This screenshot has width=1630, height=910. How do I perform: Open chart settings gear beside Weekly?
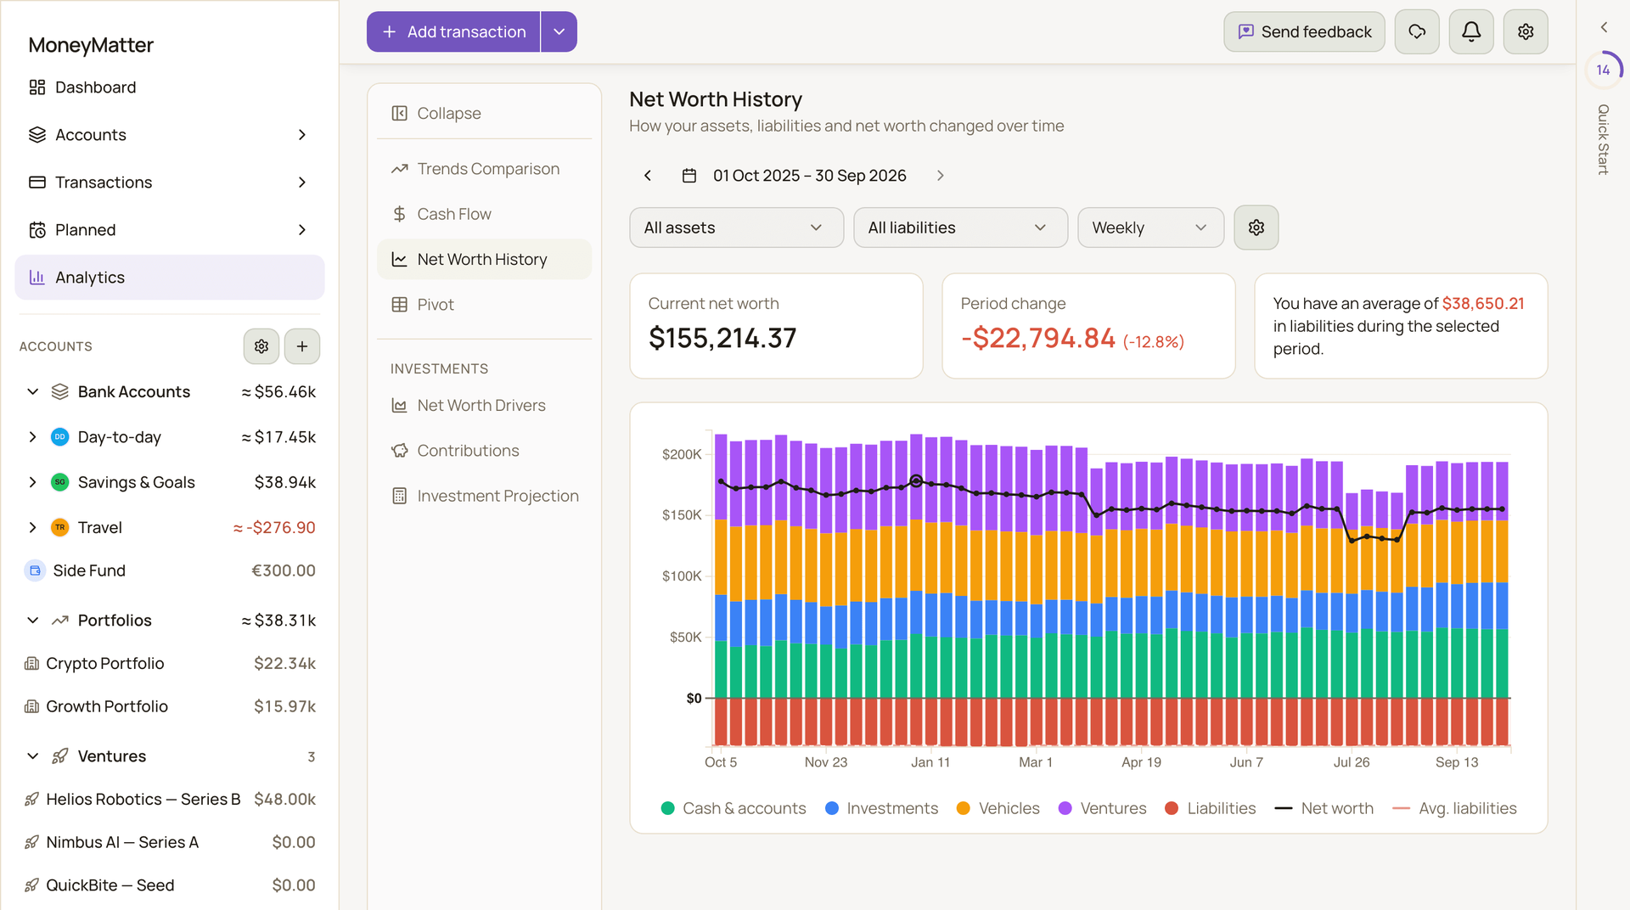(x=1256, y=227)
